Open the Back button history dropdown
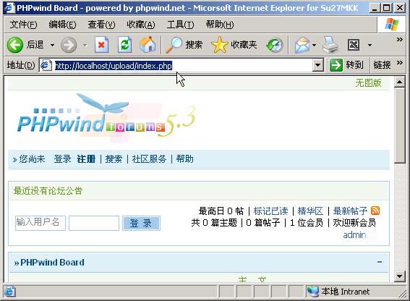This screenshot has height=301, width=410. pyautogui.click(x=52, y=46)
